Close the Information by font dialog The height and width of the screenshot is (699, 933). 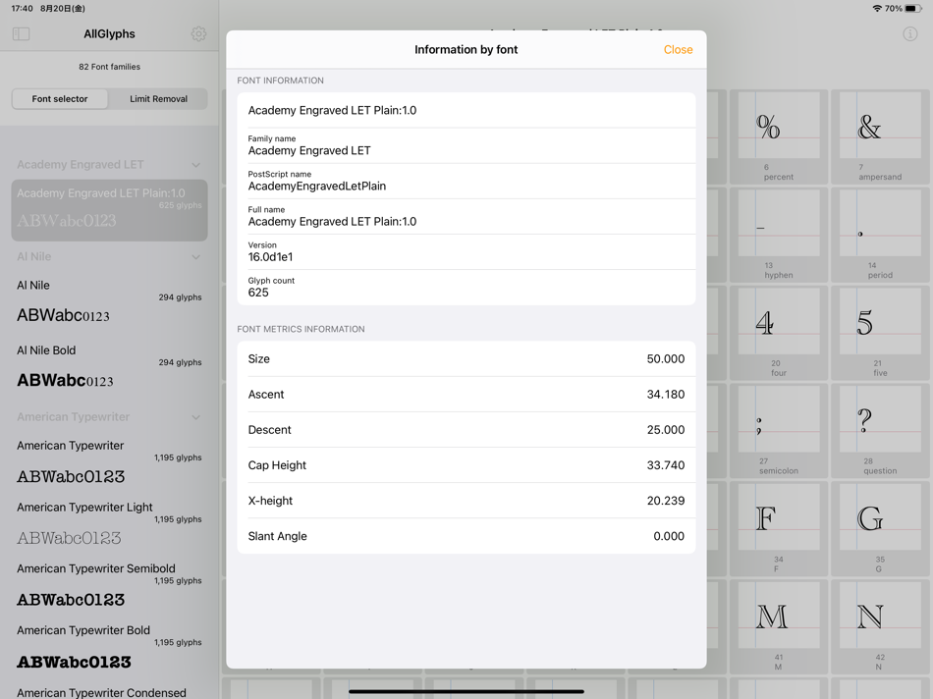click(678, 49)
